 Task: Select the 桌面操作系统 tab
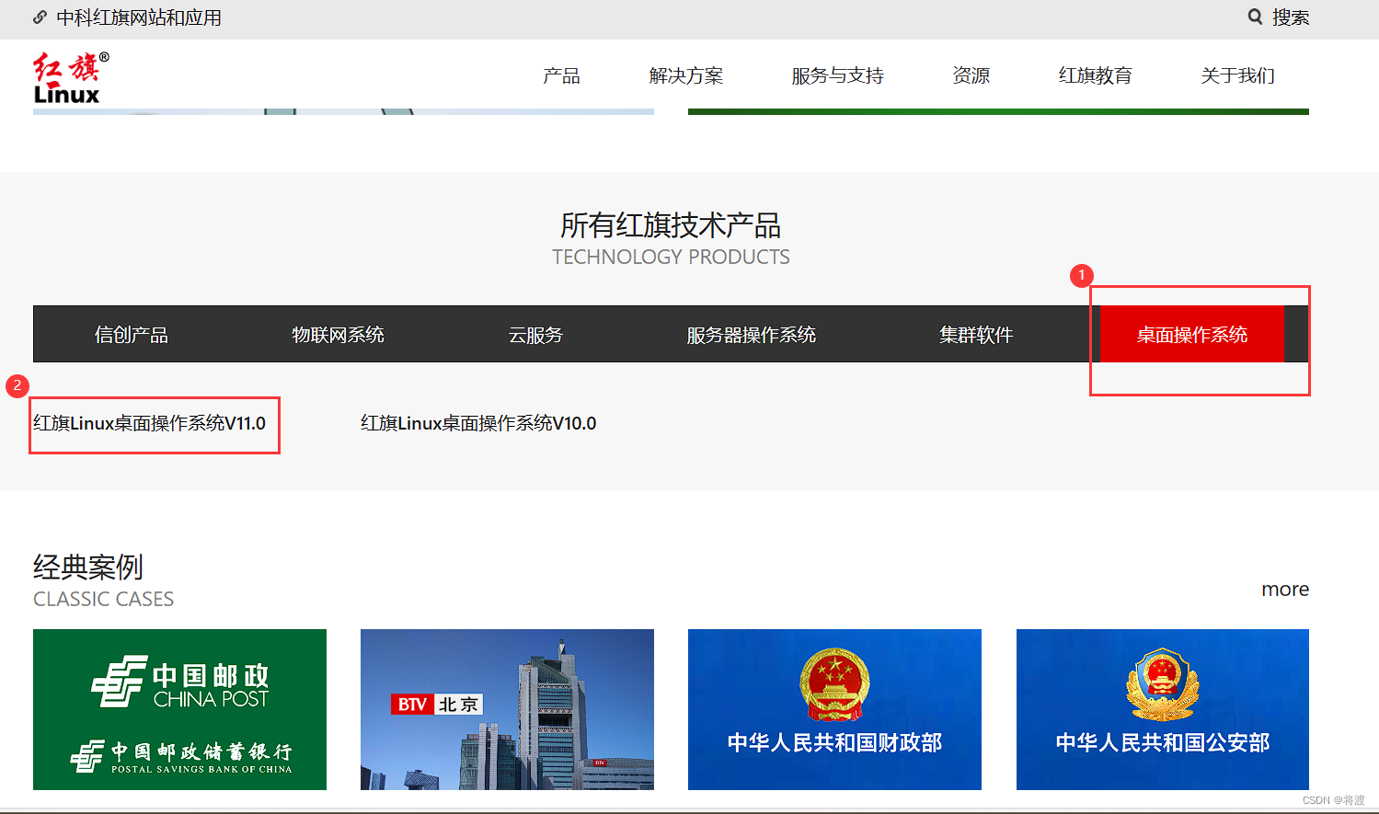[1192, 334]
